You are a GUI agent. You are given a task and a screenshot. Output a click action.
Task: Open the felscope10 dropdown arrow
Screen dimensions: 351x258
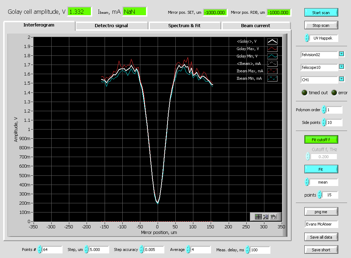coord(341,67)
